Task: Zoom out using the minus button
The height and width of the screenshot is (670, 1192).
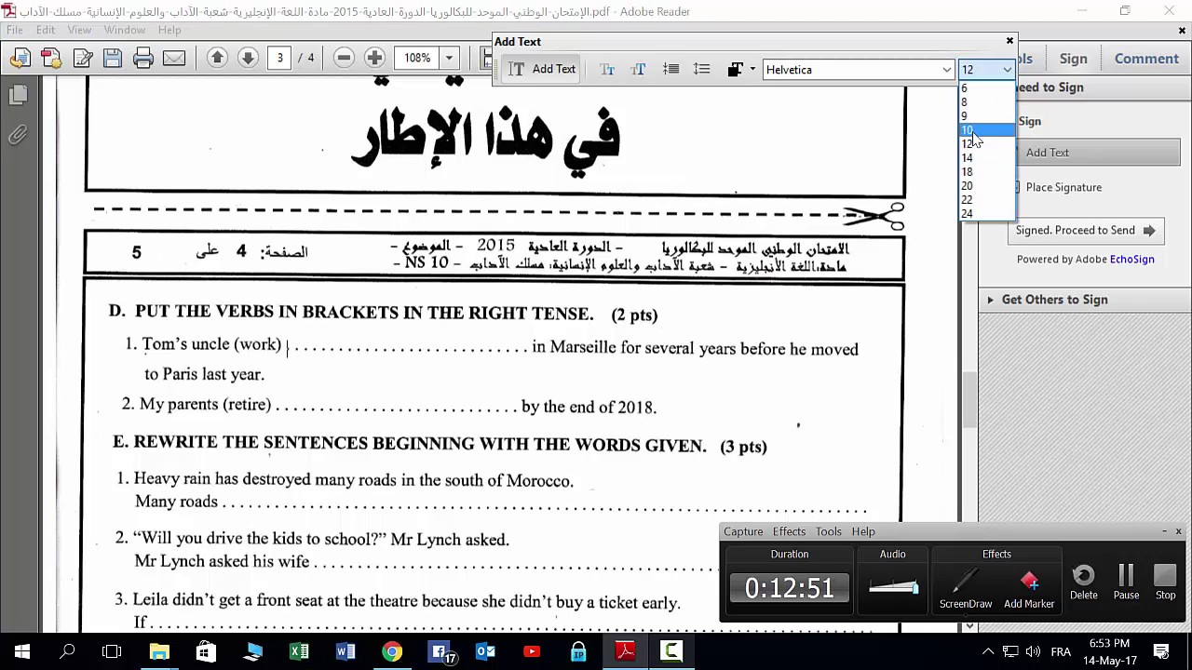Action: 344,58
